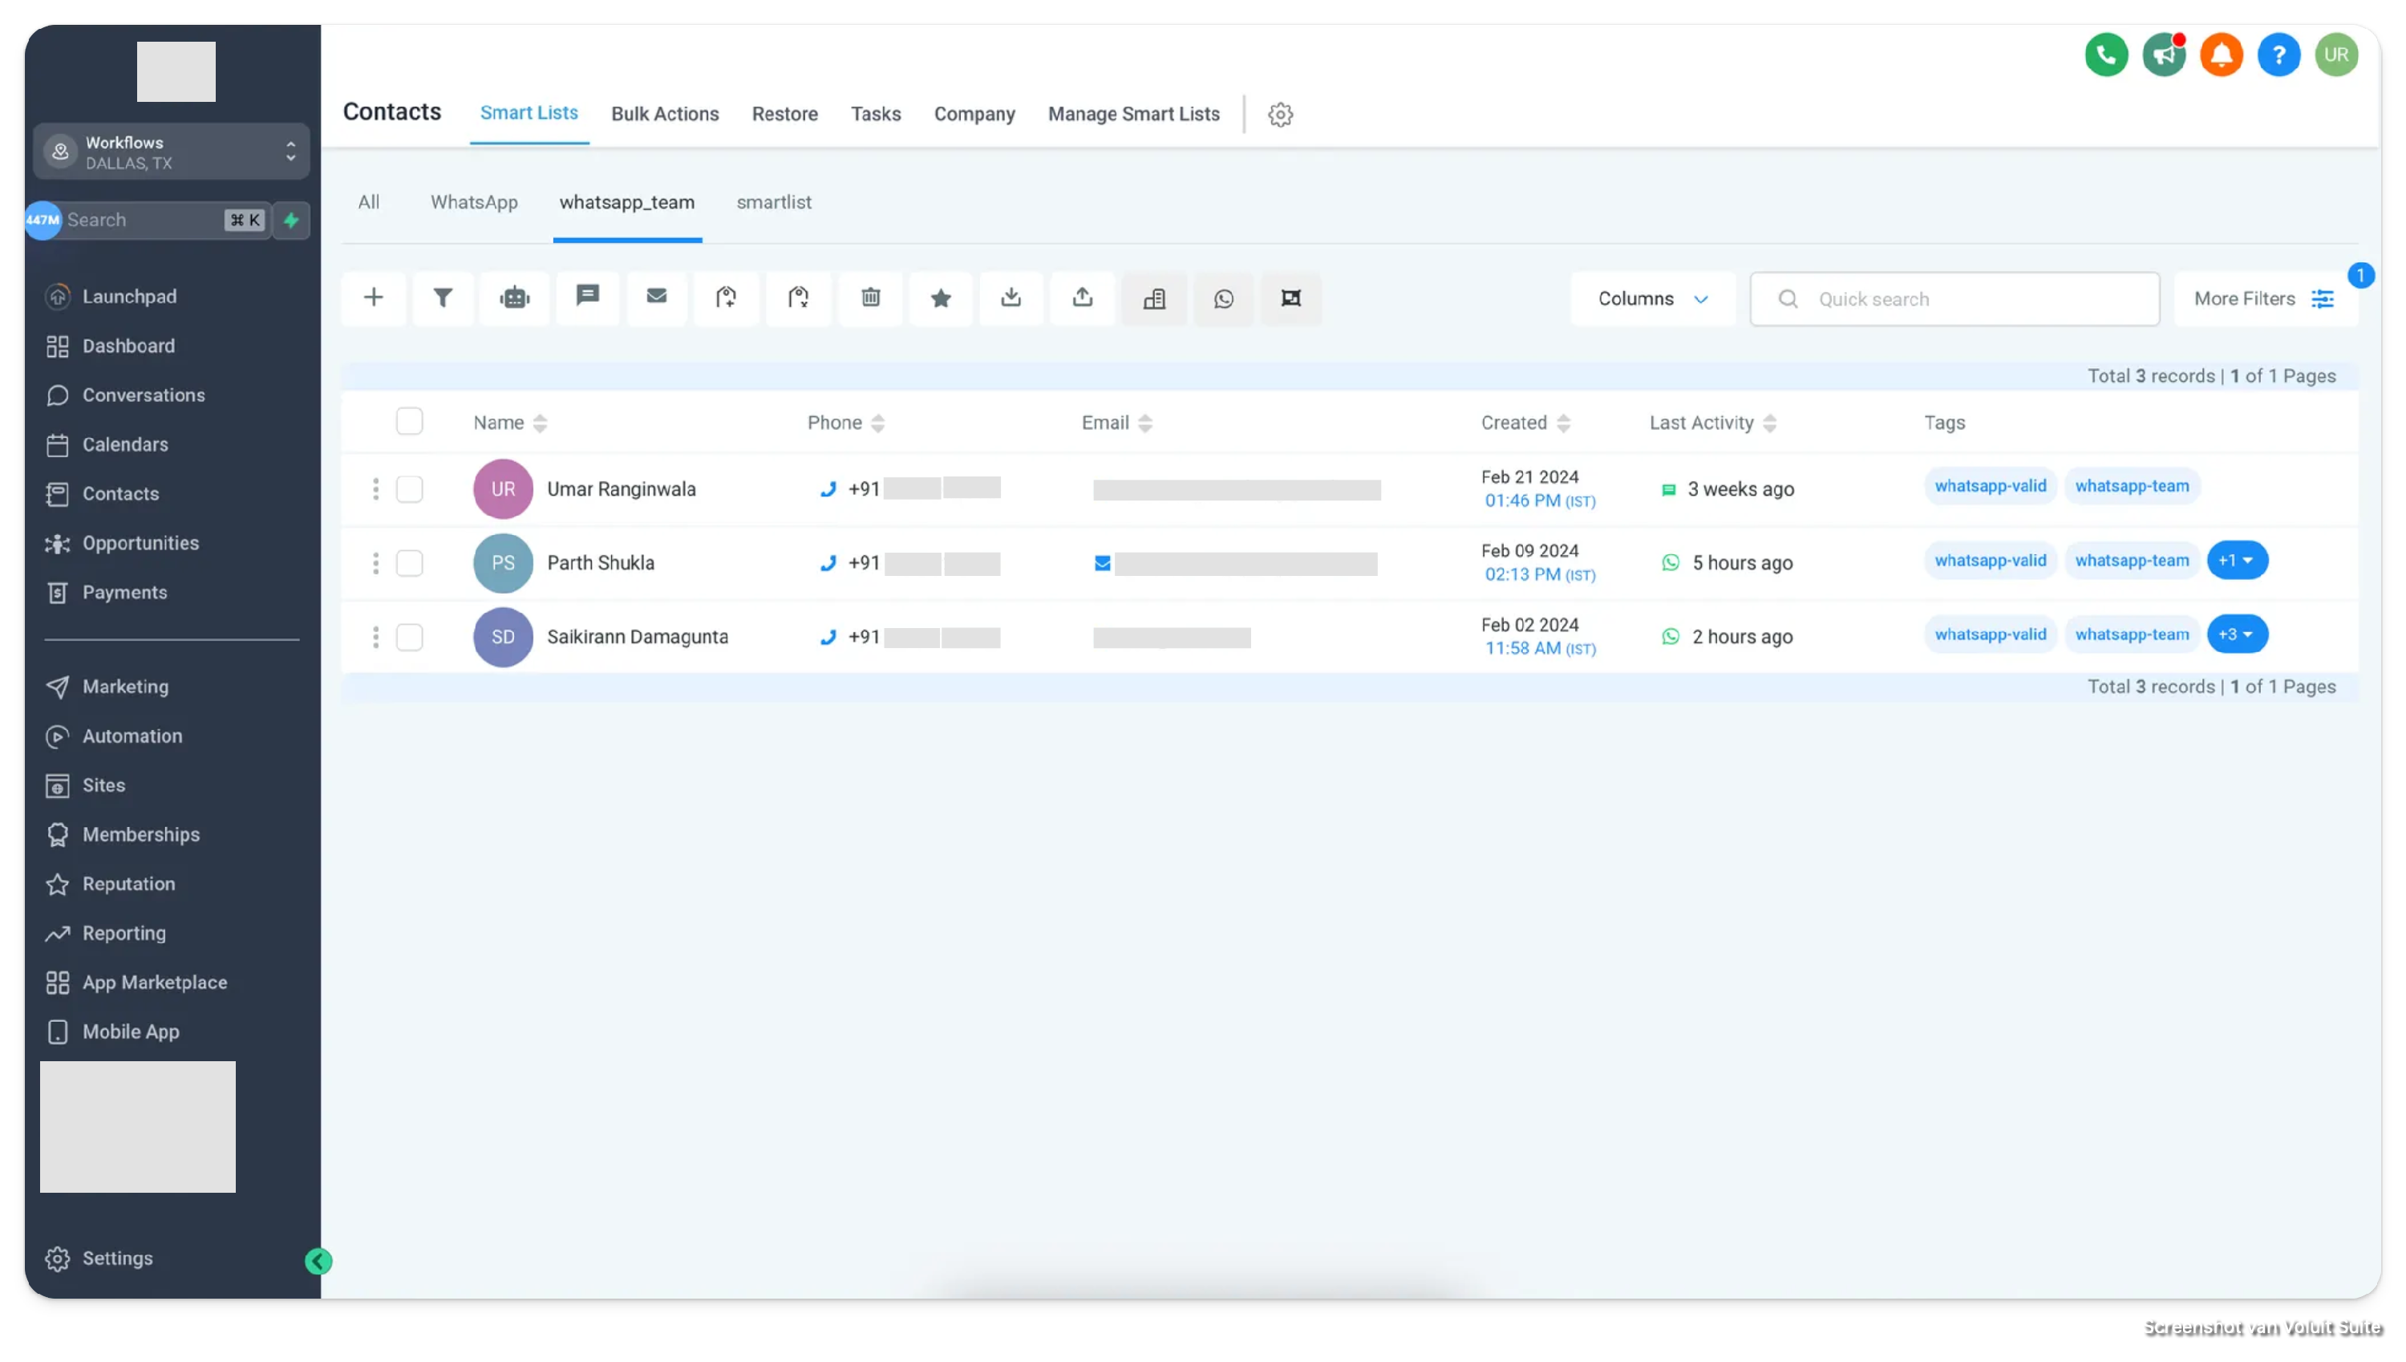Select the smartlist tab

(x=773, y=203)
